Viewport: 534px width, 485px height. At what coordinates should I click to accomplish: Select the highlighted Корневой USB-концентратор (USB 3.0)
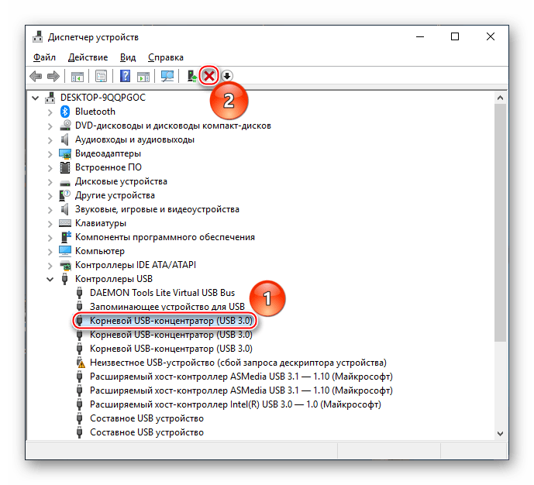[x=171, y=321]
